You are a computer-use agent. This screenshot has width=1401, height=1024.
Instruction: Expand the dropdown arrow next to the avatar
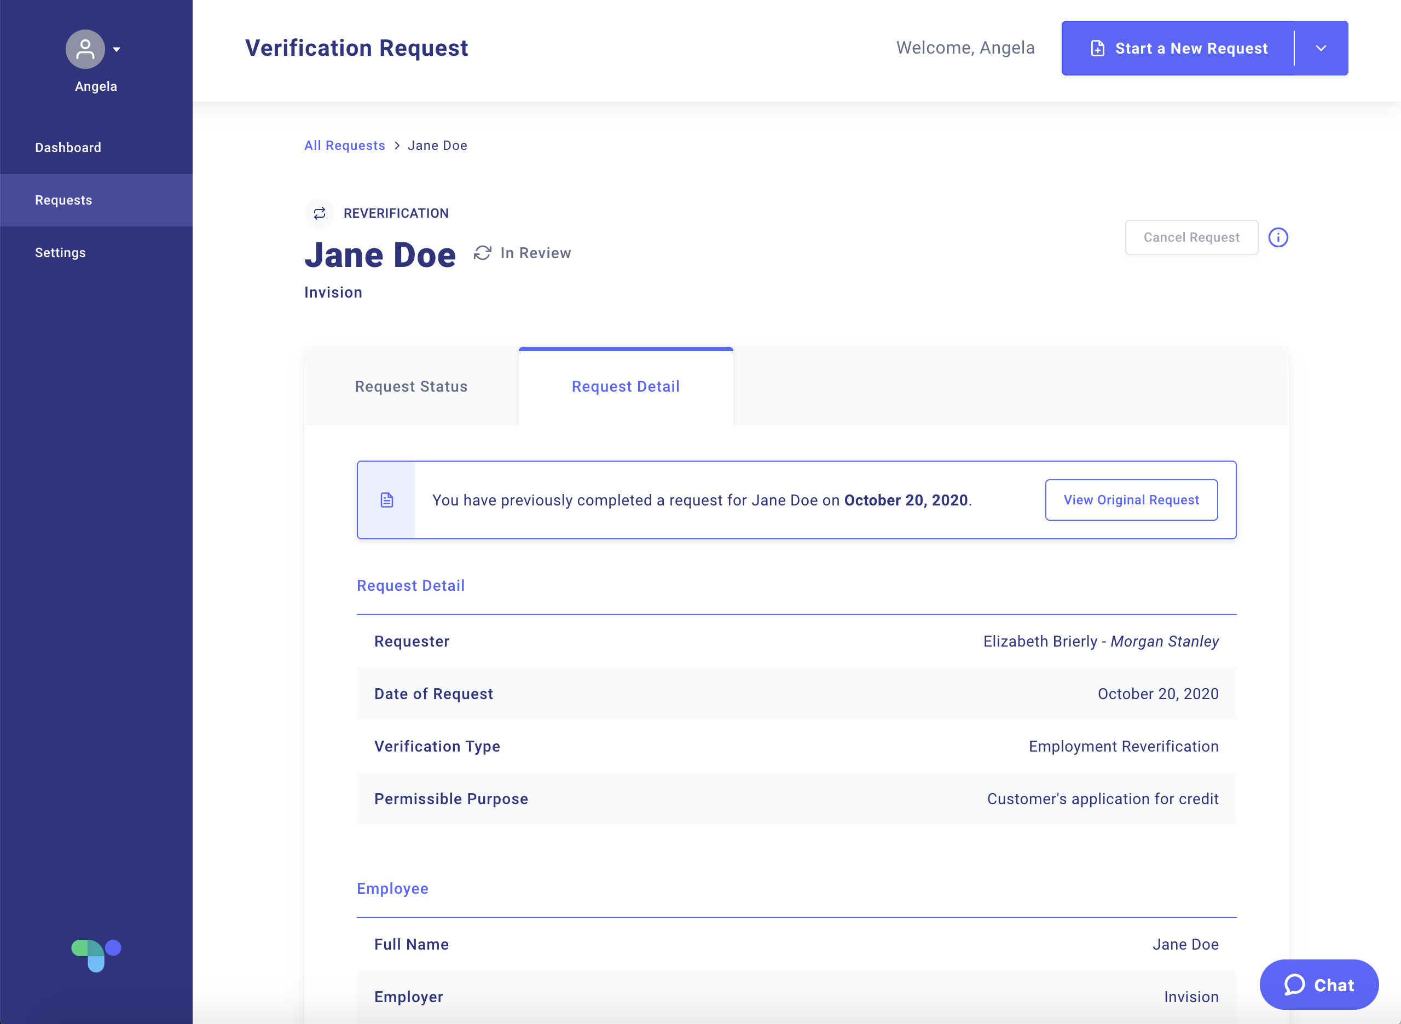117,49
